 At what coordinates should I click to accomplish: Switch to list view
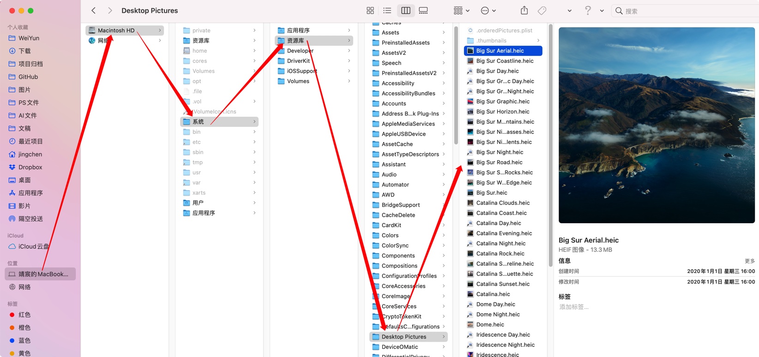[387, 11]
